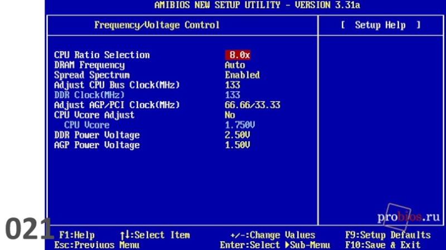The width and height of the screenshot is (446, 250).
Task: Select the Adjust CPU Bus Clock(MHz) label
Action: click(117, 85)
